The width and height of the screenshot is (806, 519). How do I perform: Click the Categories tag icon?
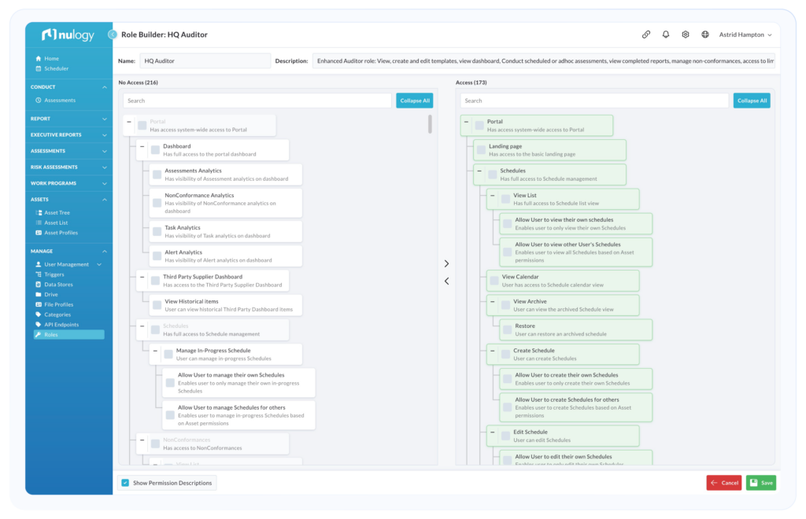pos(38,315)
